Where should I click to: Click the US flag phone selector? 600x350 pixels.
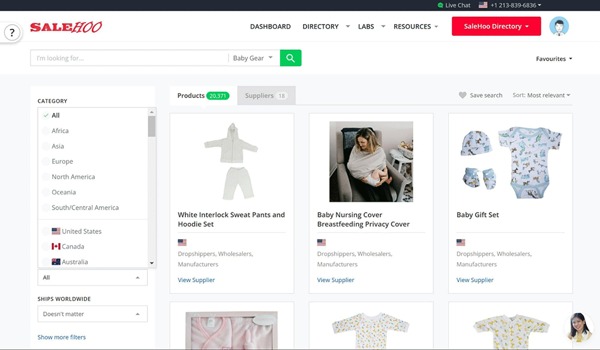483,5
